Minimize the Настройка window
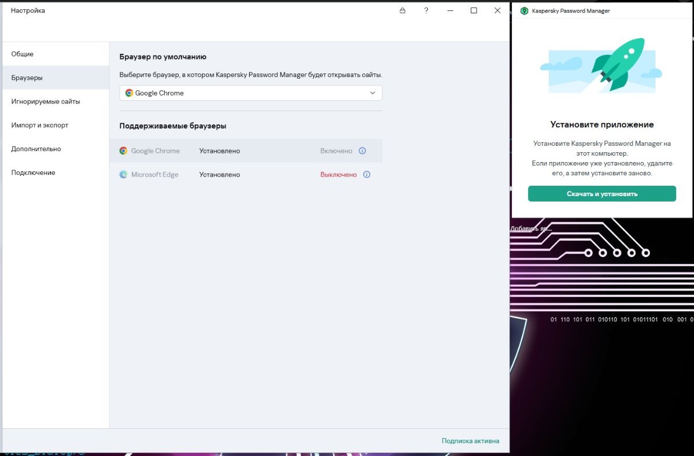 pyautogui.click(x=450, y=10)
